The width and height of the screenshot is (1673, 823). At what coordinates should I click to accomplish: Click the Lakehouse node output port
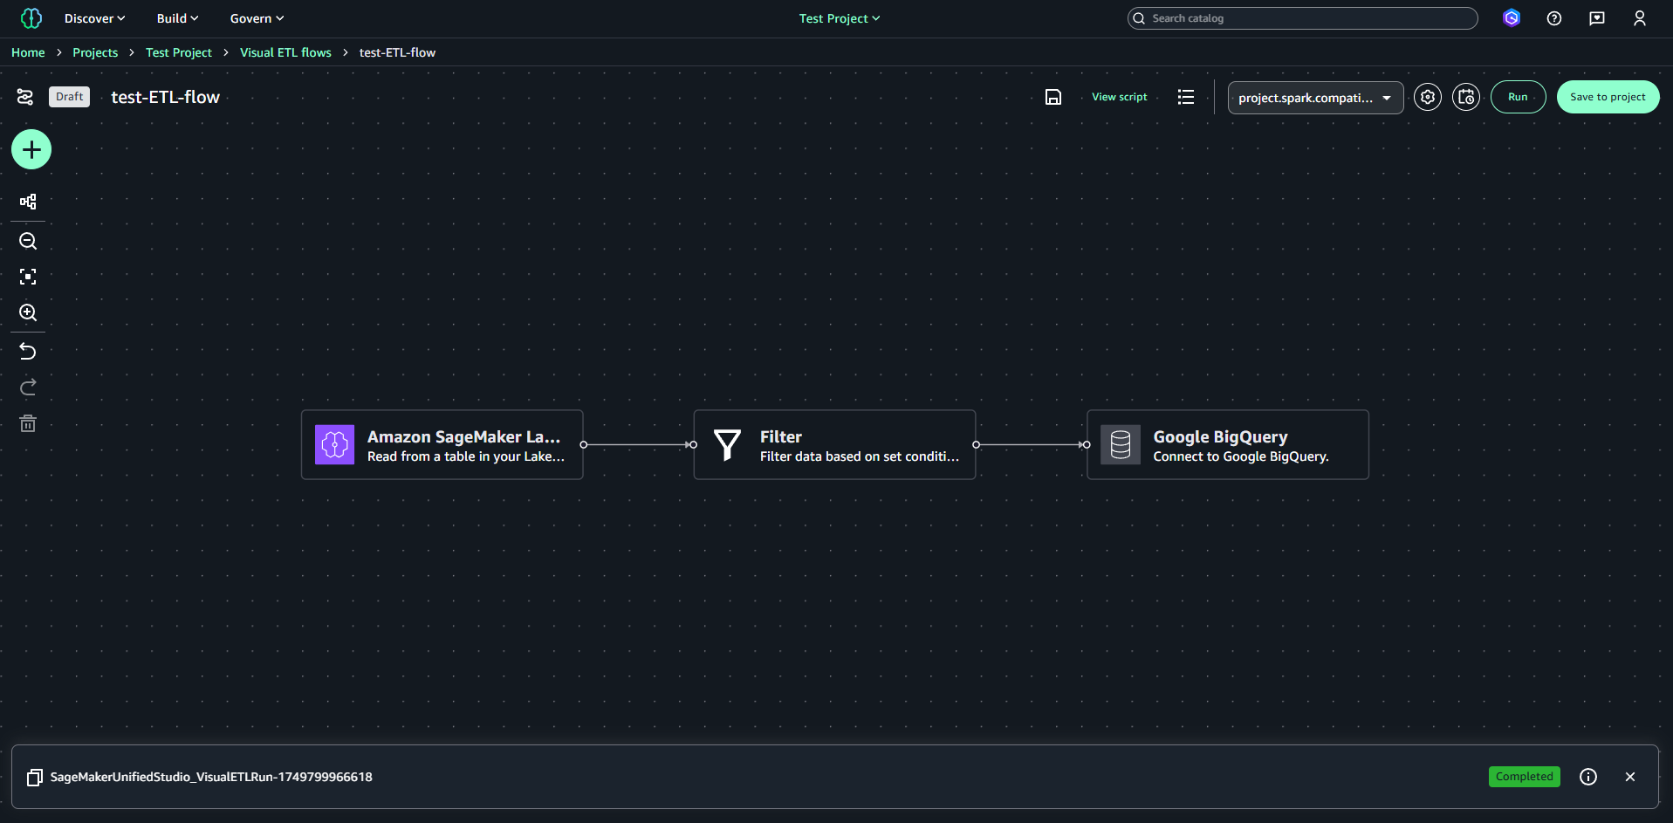[584, 445]
